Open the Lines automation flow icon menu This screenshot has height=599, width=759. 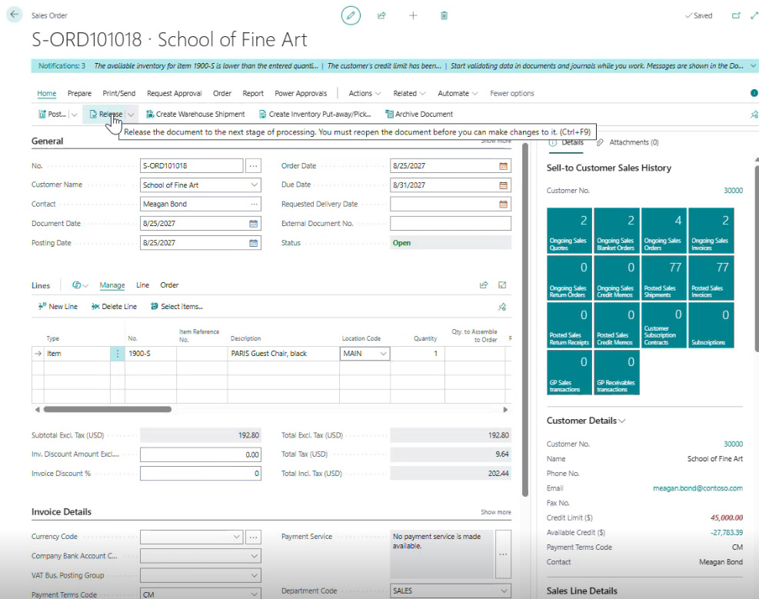[x=80, y=285]
